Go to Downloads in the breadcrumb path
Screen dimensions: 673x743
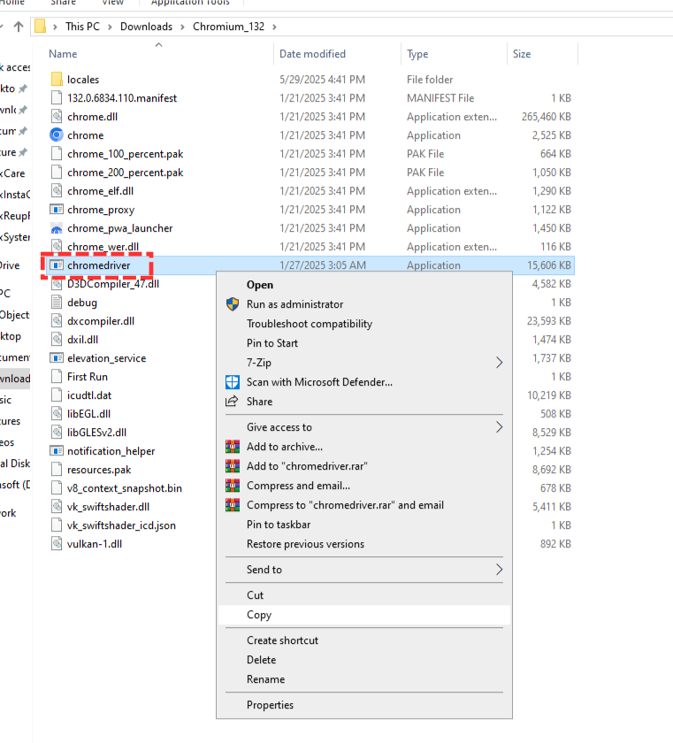pyautogui.click(x=146, y=27)
